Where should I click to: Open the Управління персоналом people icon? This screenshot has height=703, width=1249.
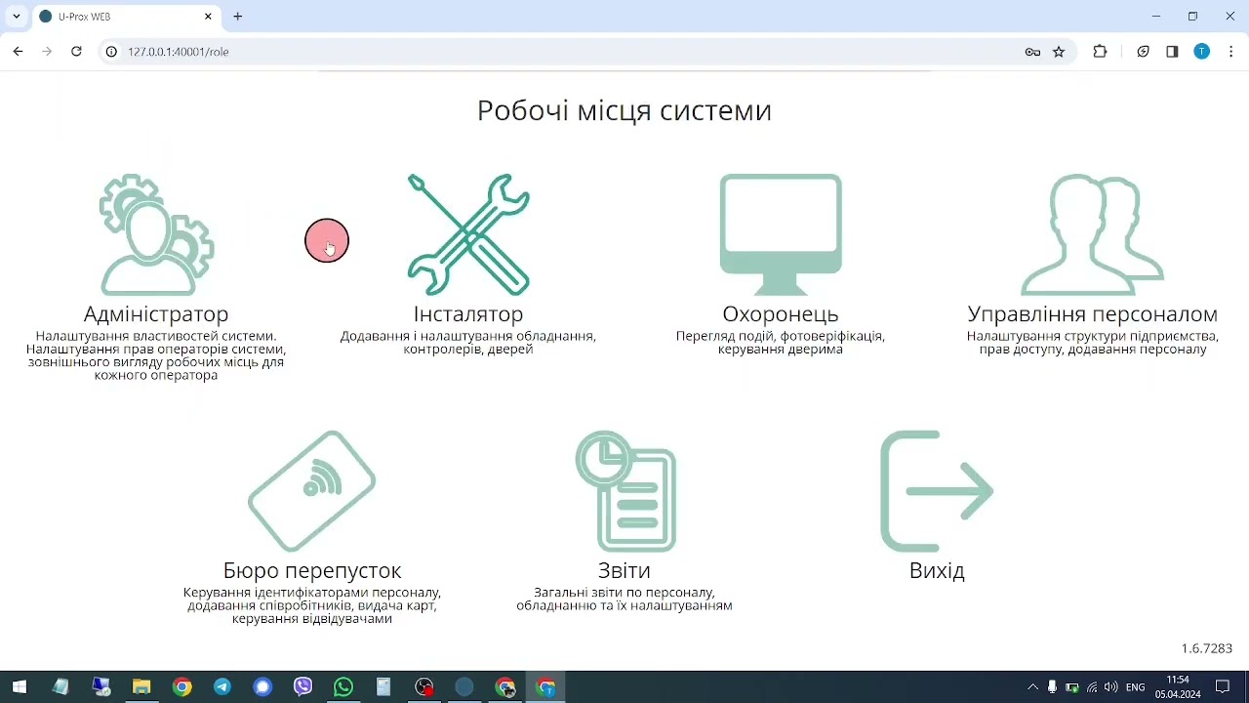pyautogui.click(x=1093, y=234)
